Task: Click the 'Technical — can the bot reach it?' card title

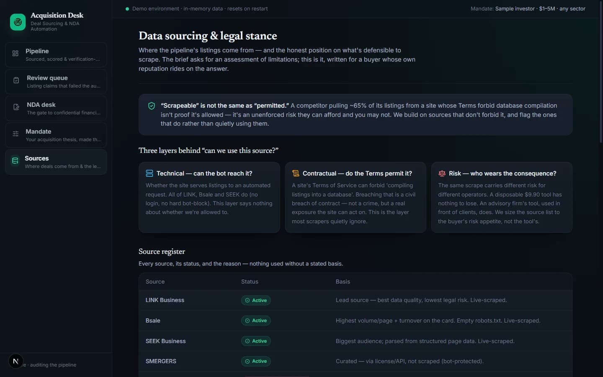Action: click(x=204, y=173)
